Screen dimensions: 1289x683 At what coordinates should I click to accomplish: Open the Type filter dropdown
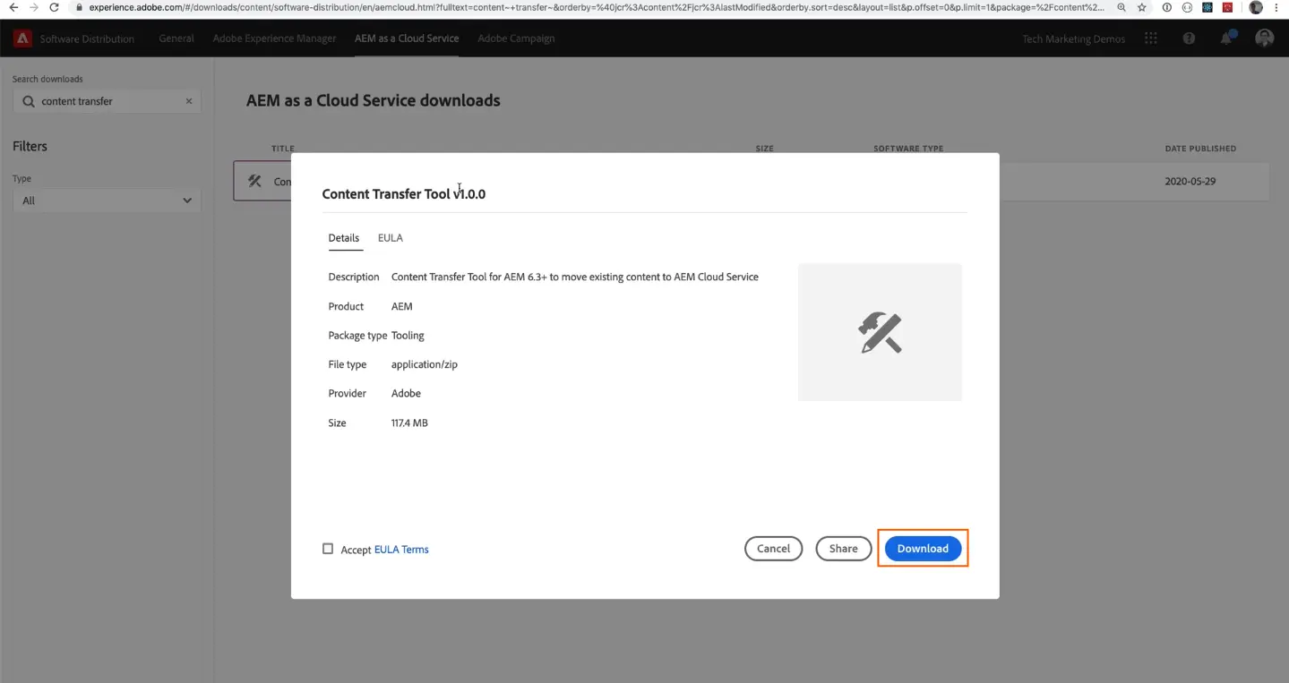107,201
